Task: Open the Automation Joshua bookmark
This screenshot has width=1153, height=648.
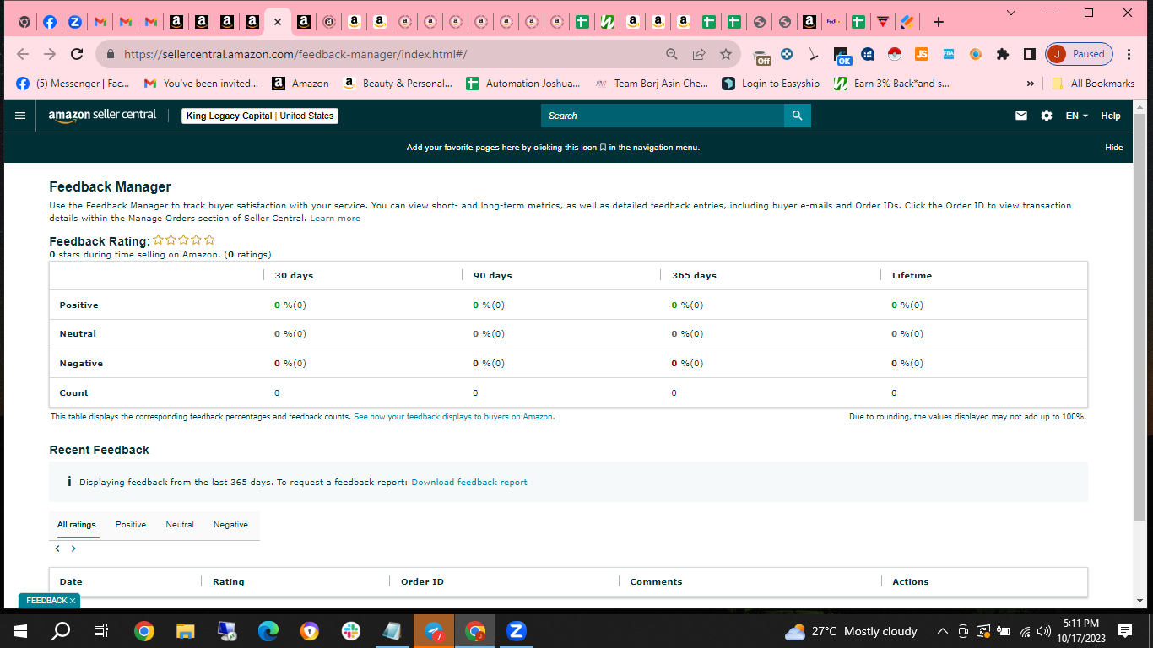Action: tap(522, 84)
